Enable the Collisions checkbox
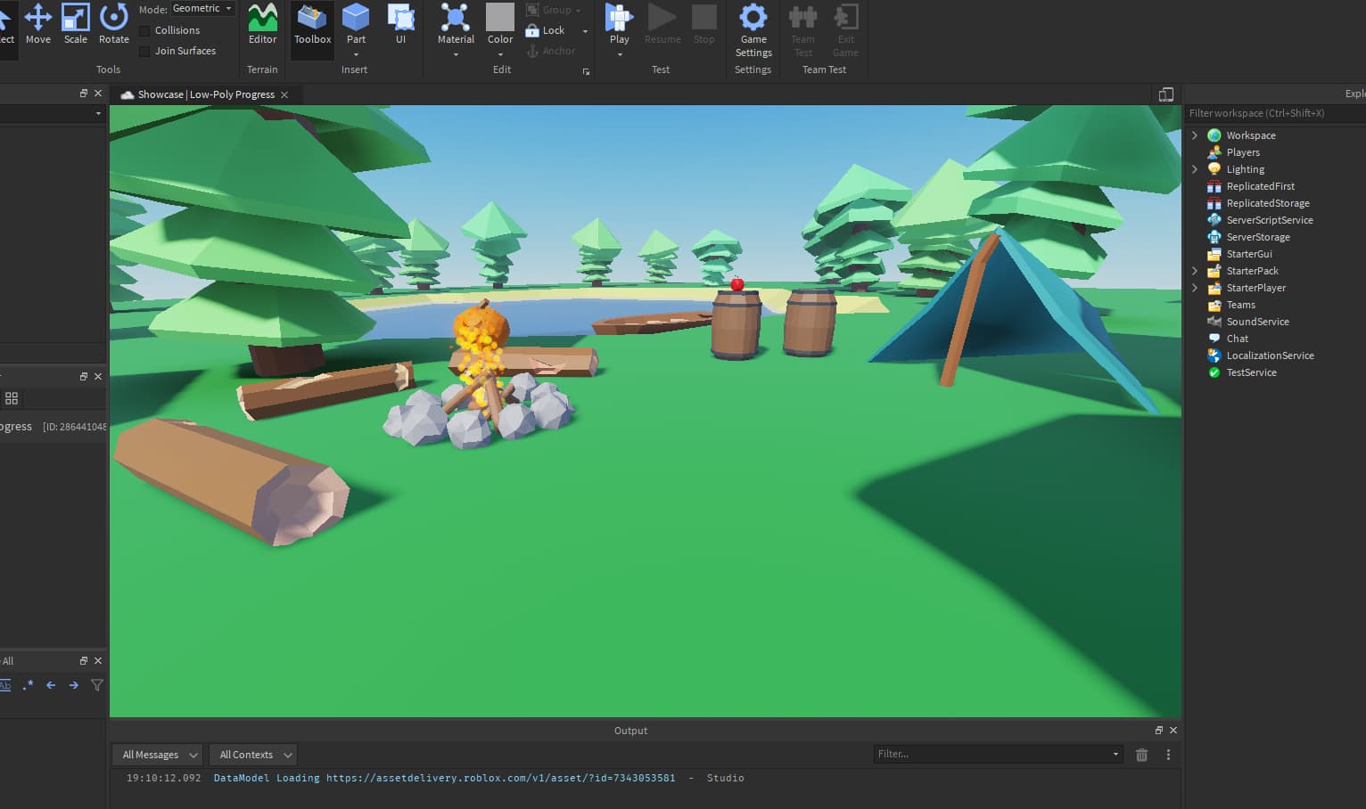1366x809 pixels. 144,29
